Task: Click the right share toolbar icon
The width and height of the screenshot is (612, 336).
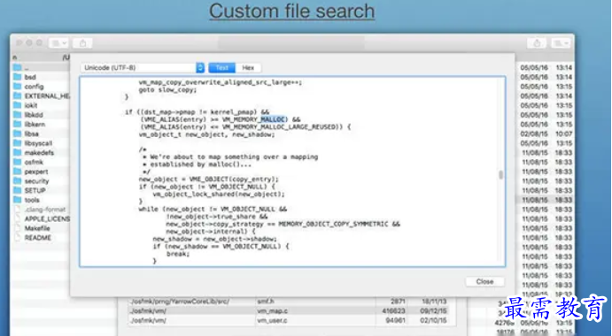Action: (x=537, y=42)
